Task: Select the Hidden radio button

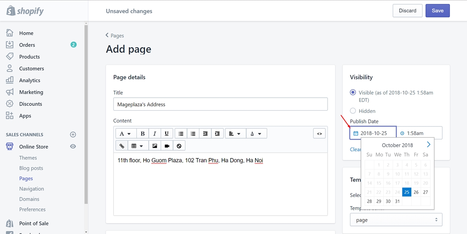Action: [353, 111]
